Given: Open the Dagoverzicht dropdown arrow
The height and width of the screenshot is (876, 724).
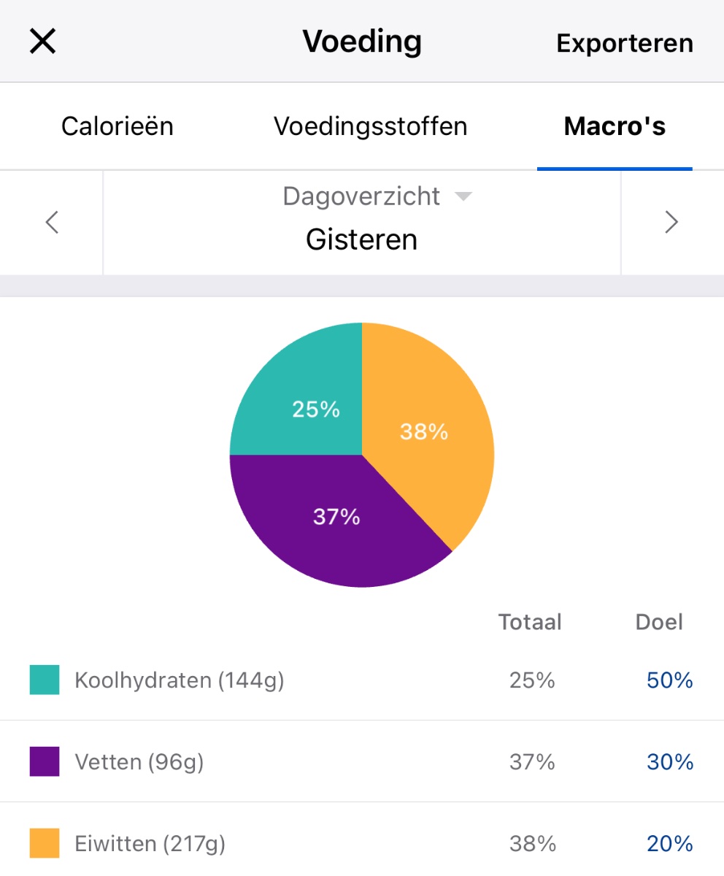Looking at the screenshot, I should tap(463, 196).
